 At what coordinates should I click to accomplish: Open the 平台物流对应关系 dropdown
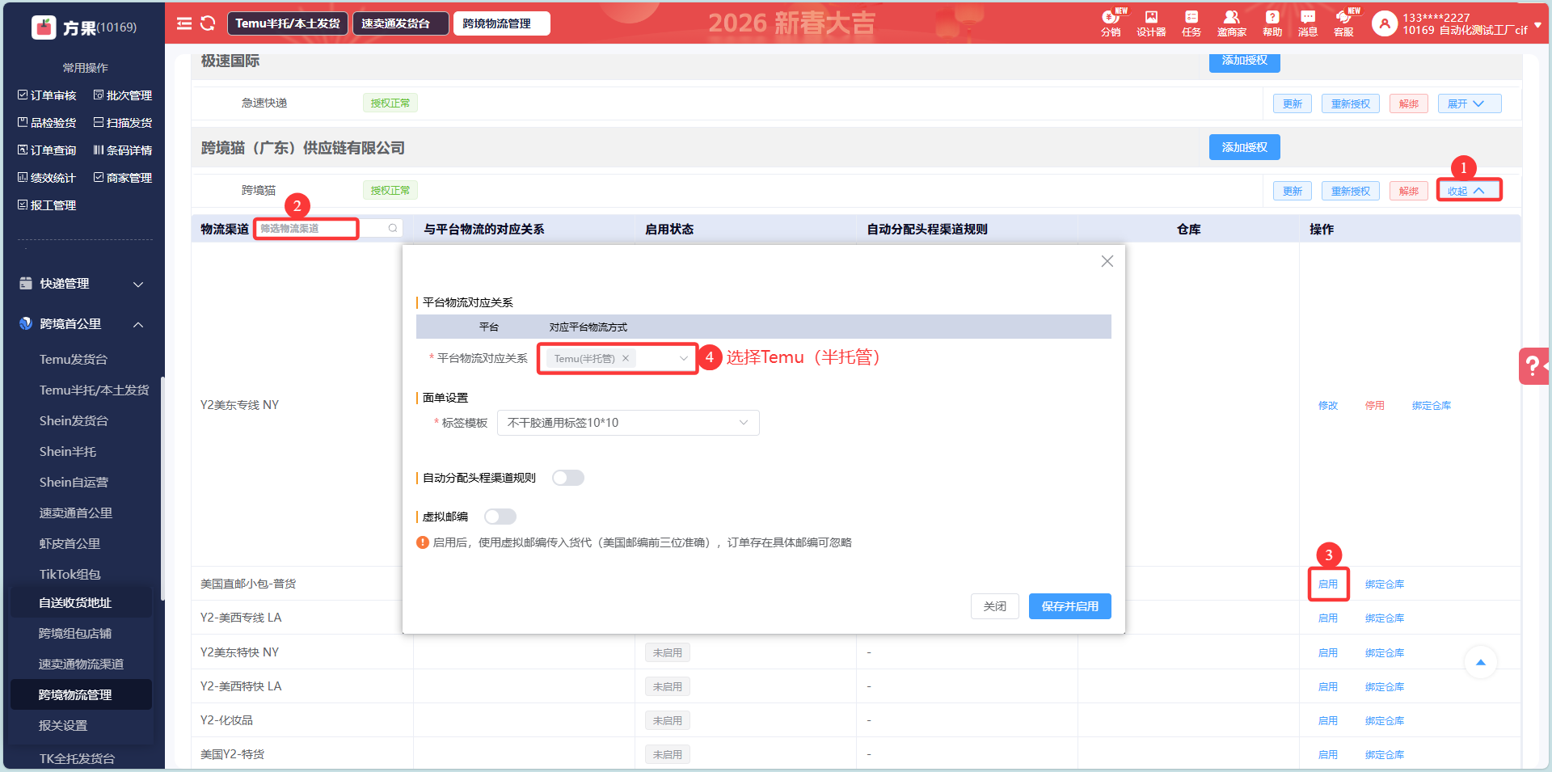tap(618, 358)
